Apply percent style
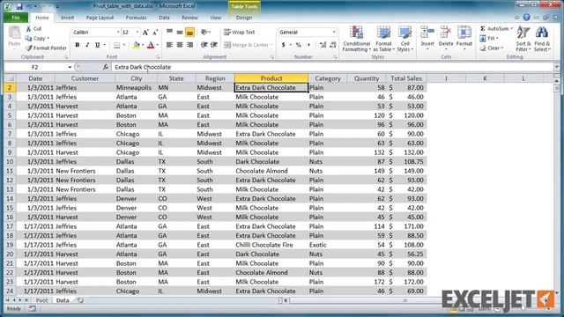 (x=298, y=45)
